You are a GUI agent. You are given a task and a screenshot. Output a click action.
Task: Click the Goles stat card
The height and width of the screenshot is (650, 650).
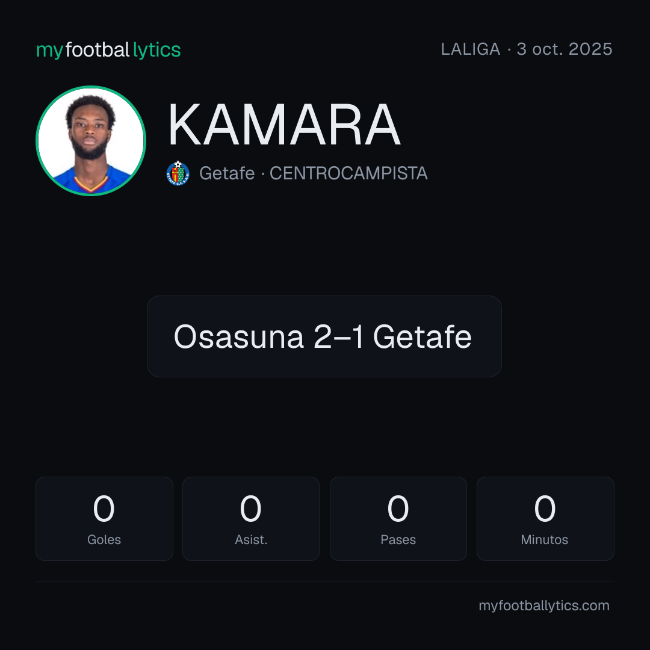(104, 519)
